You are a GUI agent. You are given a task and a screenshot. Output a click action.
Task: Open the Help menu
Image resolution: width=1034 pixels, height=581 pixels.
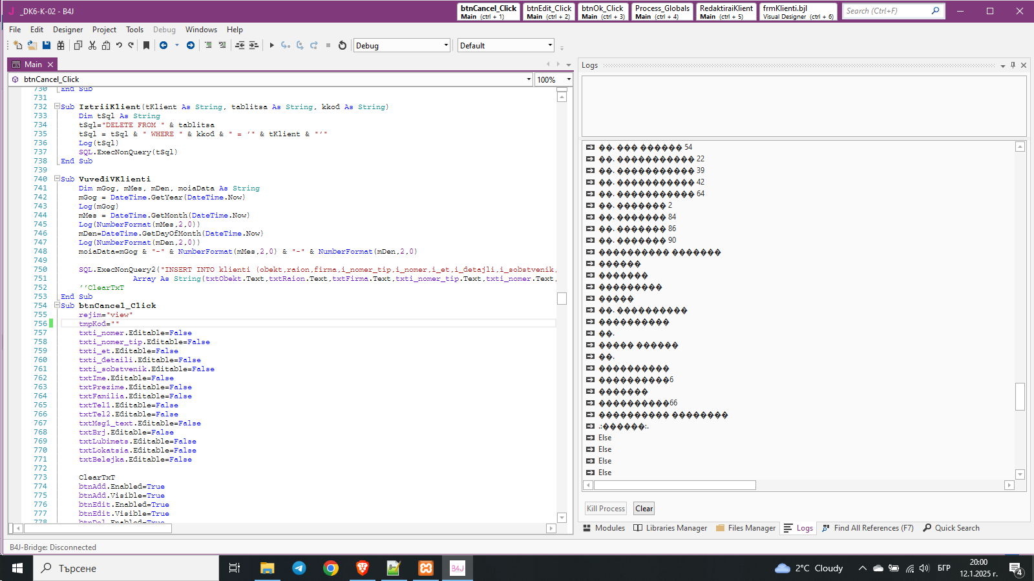pyautogui.click(x=235, y=30)
